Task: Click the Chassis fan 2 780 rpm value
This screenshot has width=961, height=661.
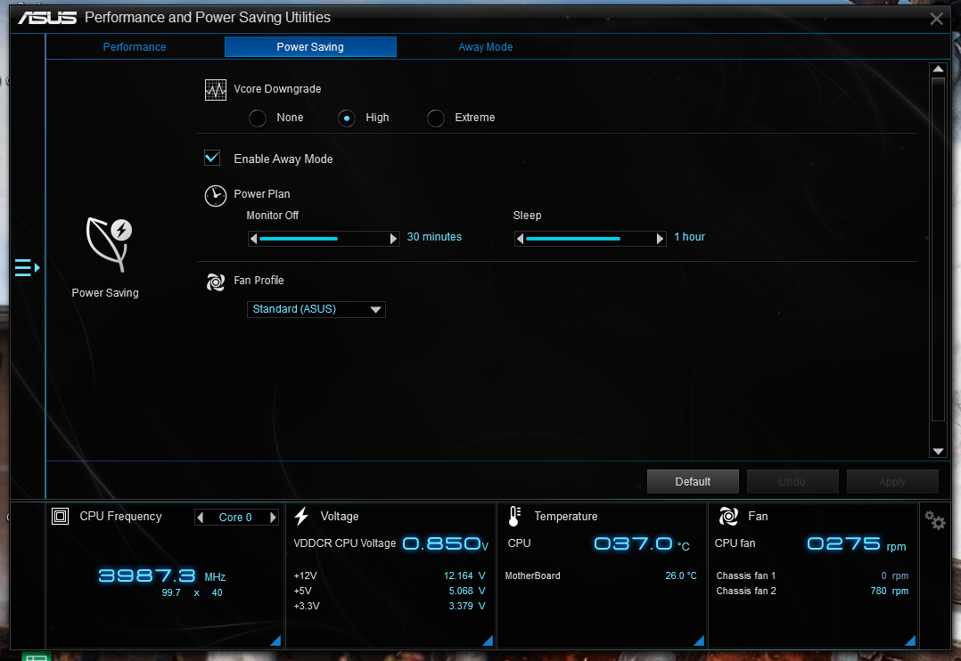Action: 890,592
